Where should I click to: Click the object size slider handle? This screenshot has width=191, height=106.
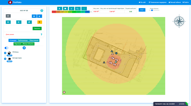[152, 10]
